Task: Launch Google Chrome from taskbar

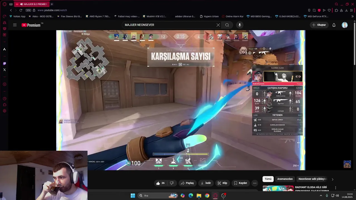Action: point(207,196)
